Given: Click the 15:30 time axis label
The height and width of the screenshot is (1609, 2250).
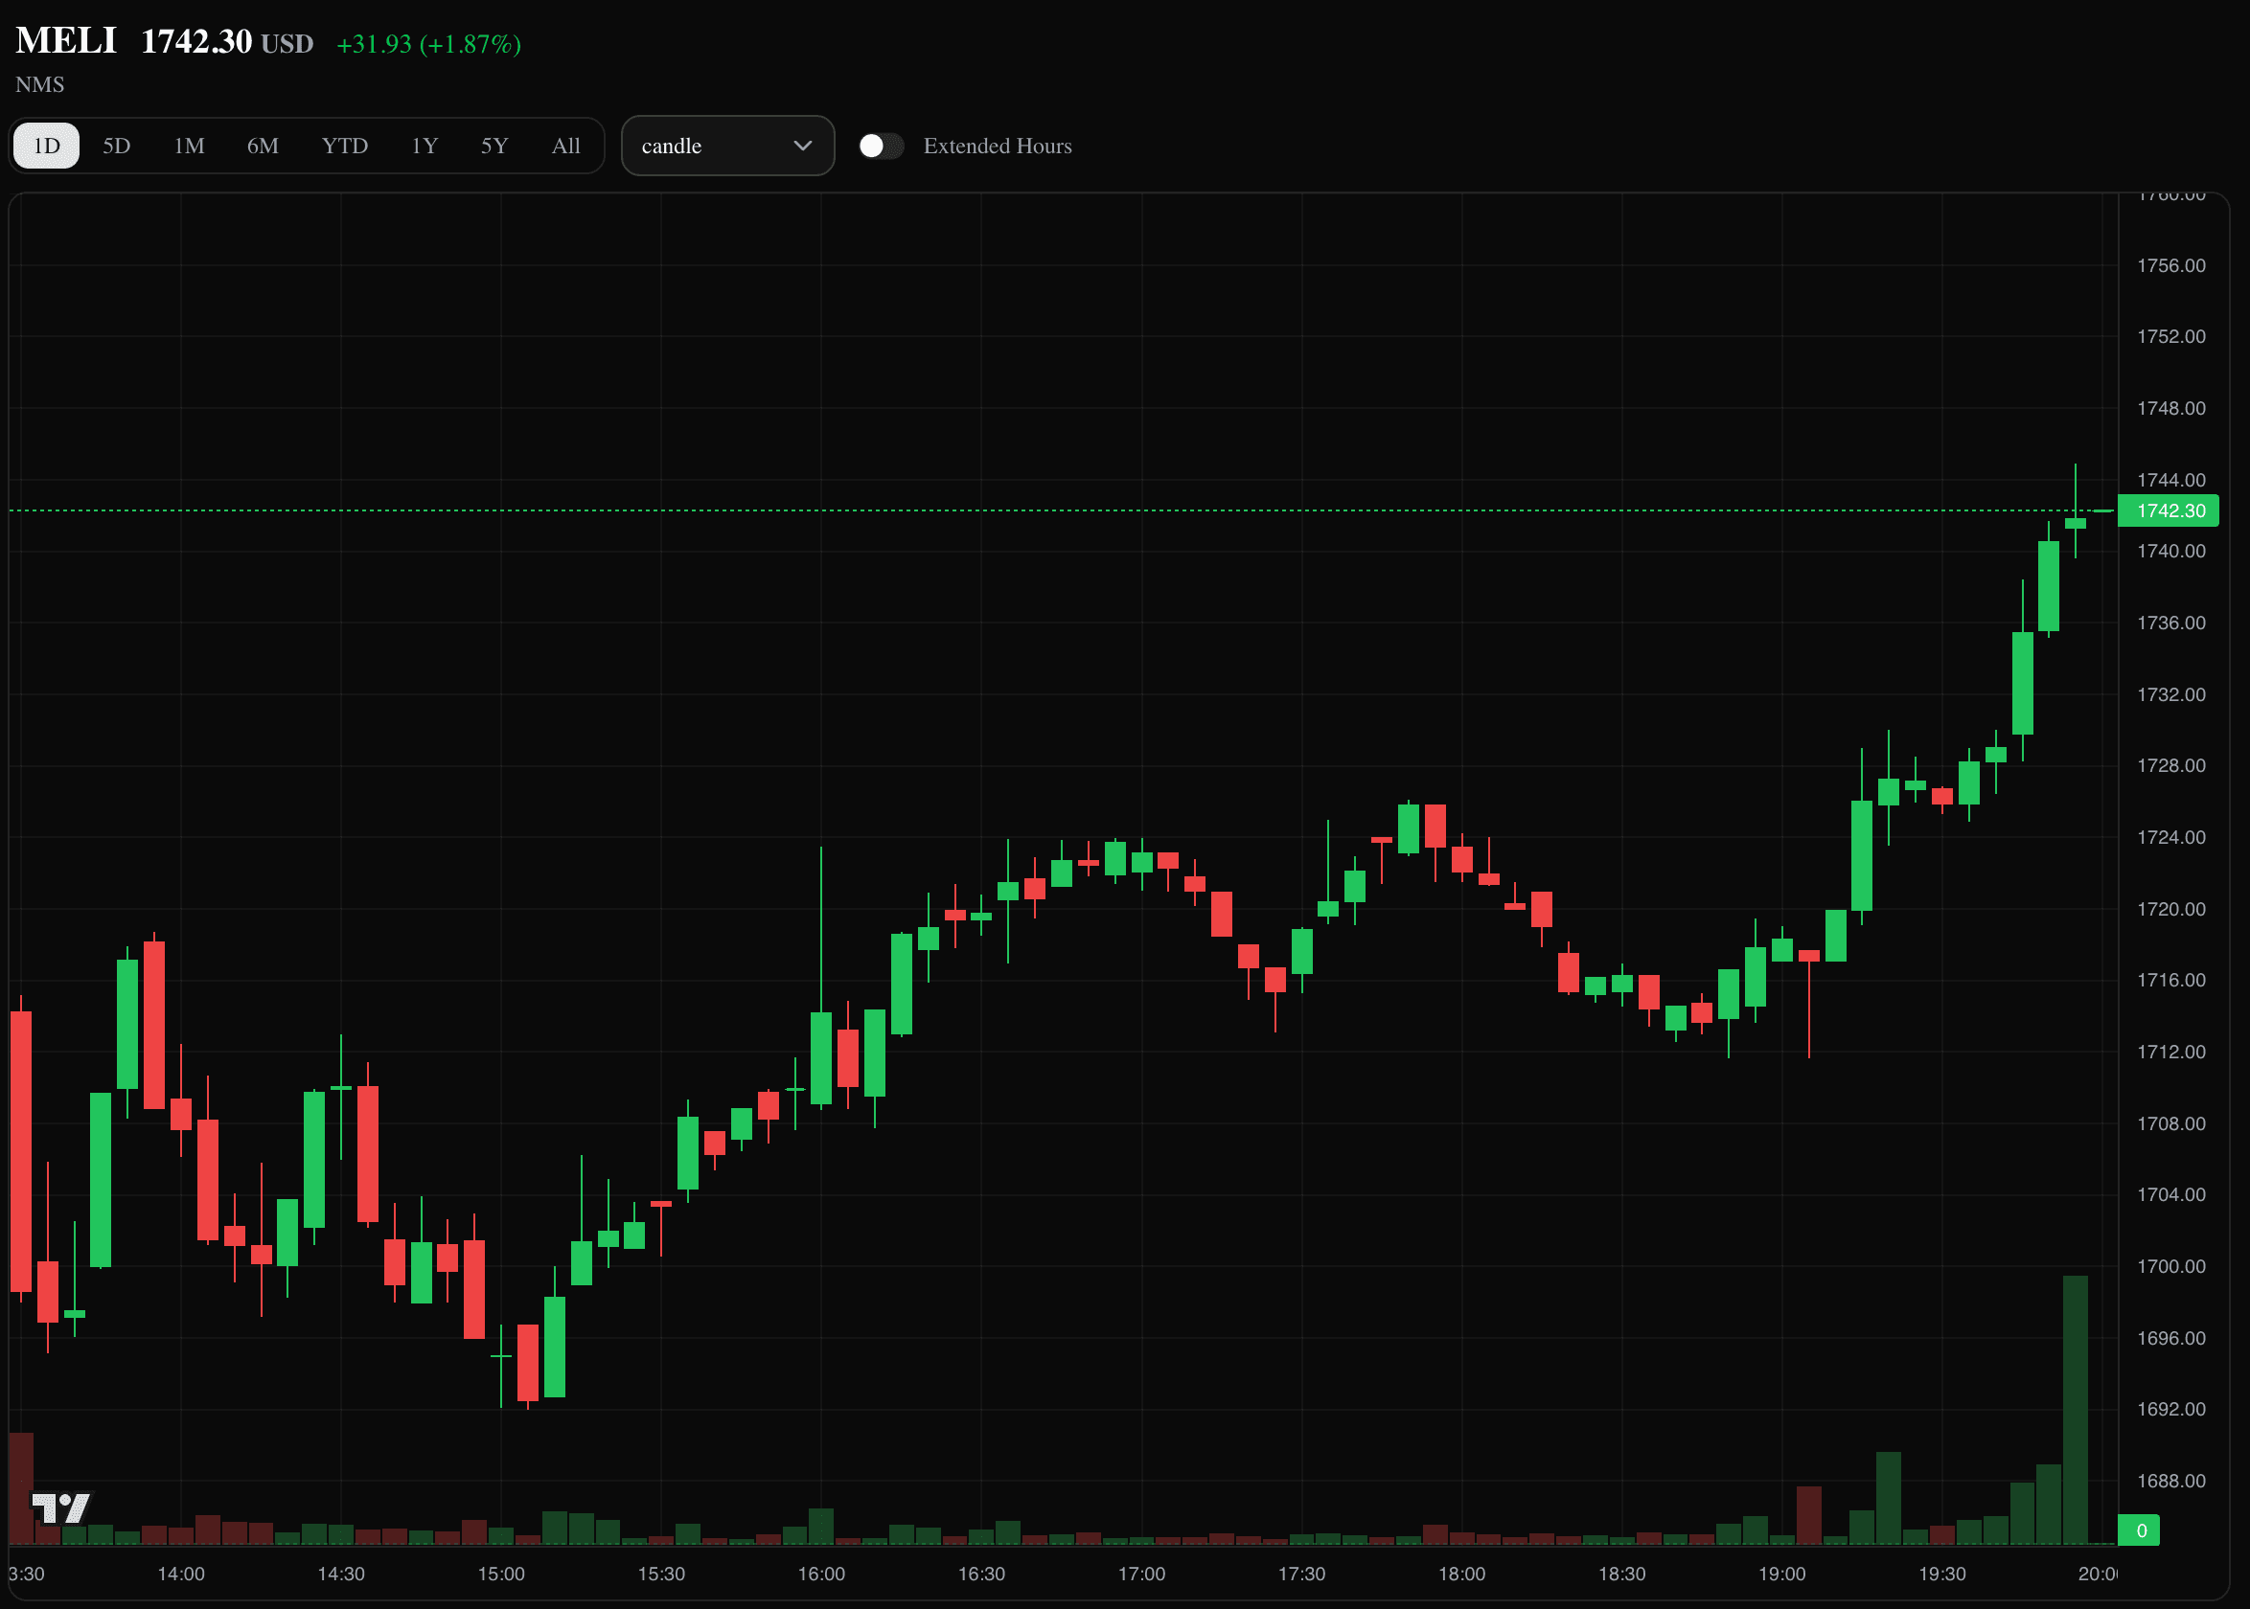Looking at the screenshot, I should pyautogui.click(x=661, y=1575).
